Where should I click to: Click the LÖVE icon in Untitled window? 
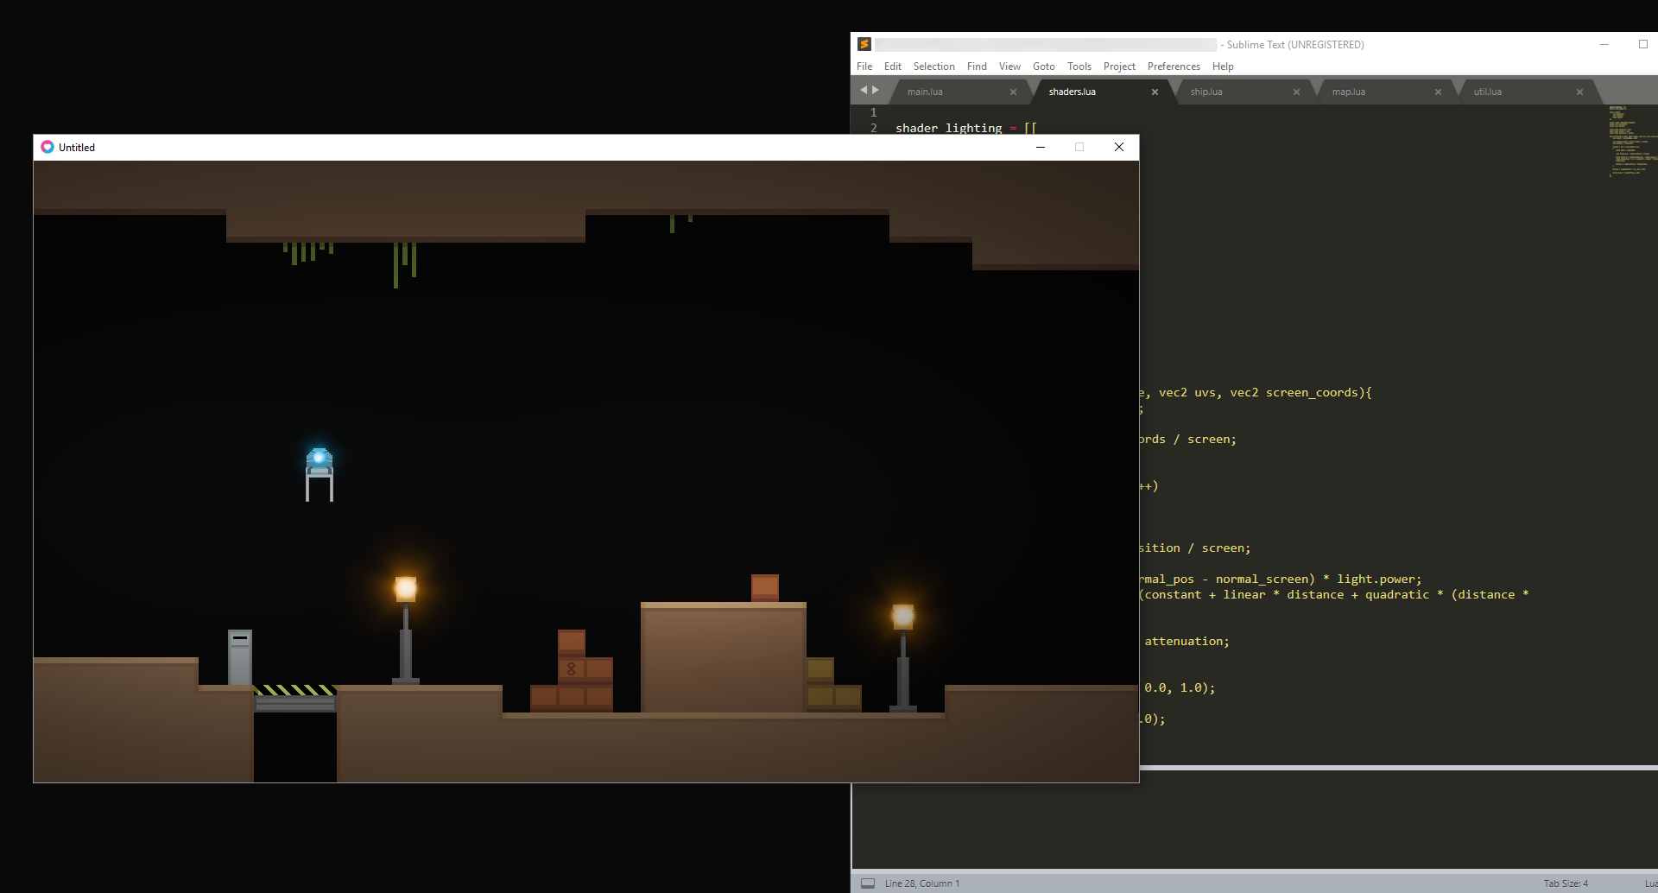47,147
